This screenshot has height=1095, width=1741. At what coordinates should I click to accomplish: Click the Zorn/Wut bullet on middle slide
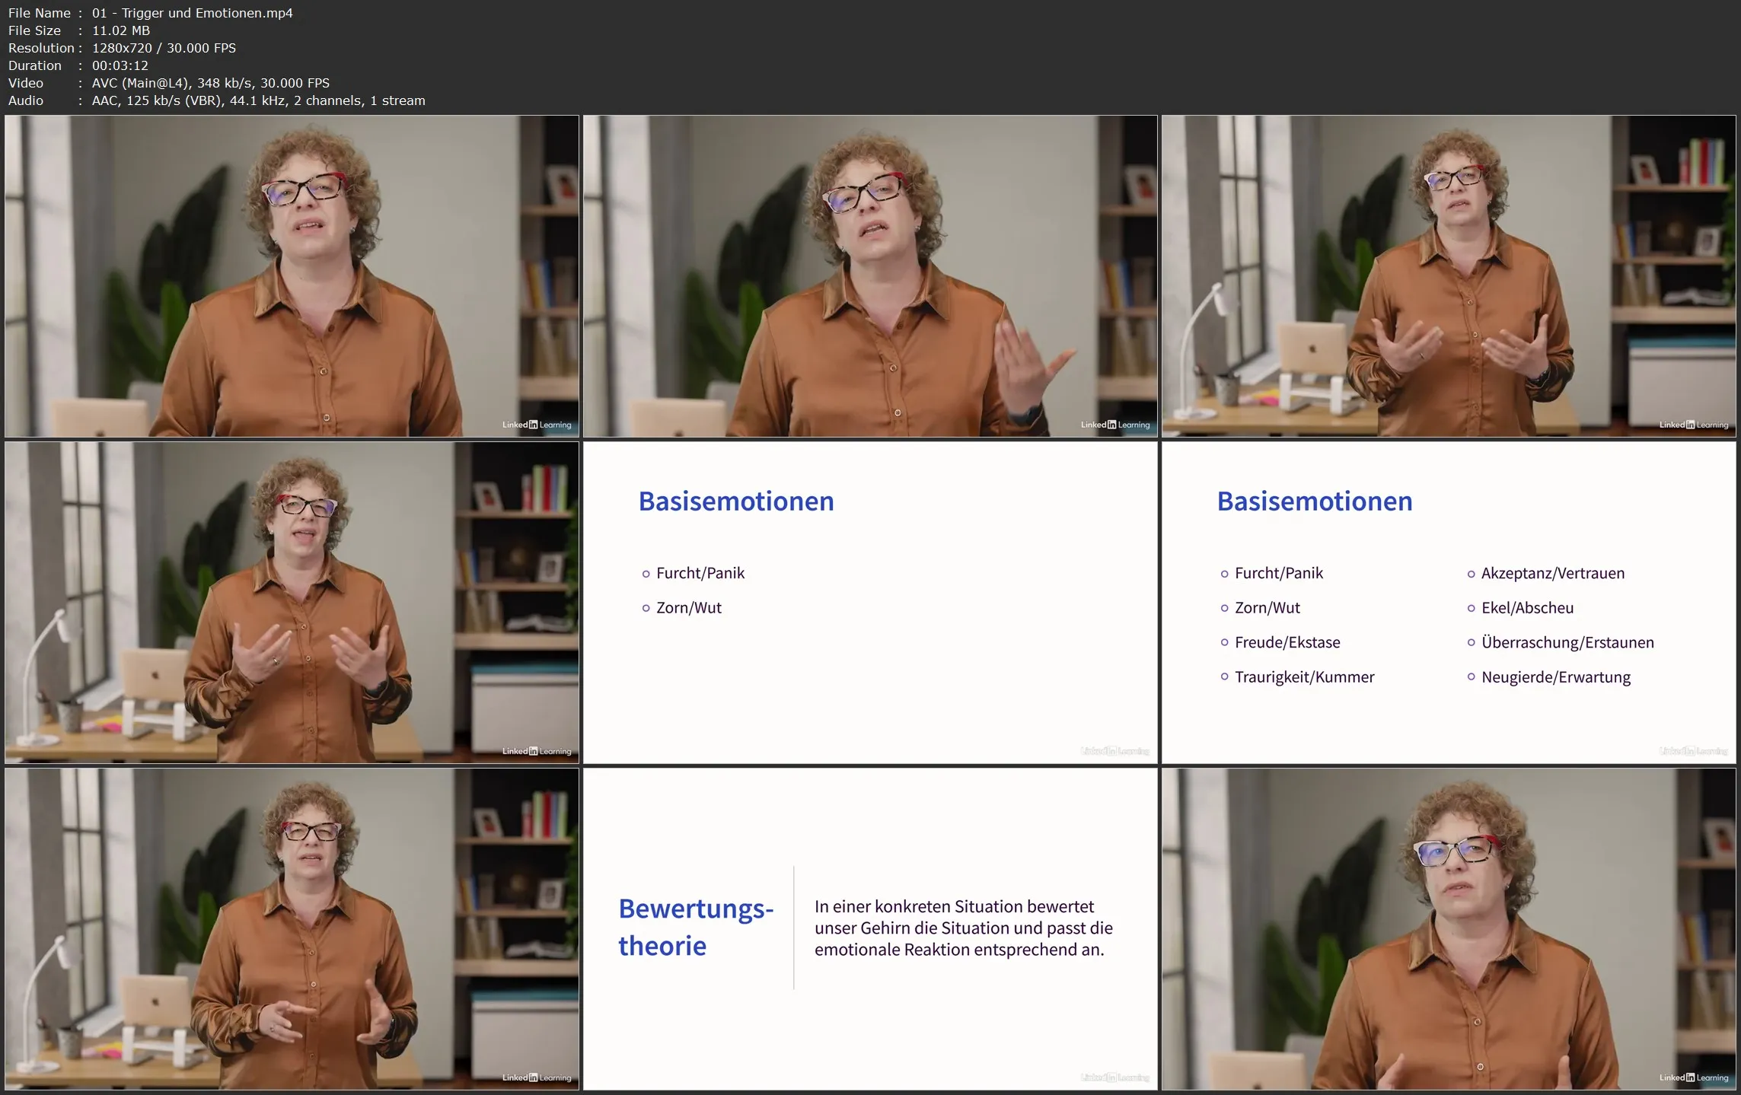click(688, 608)
